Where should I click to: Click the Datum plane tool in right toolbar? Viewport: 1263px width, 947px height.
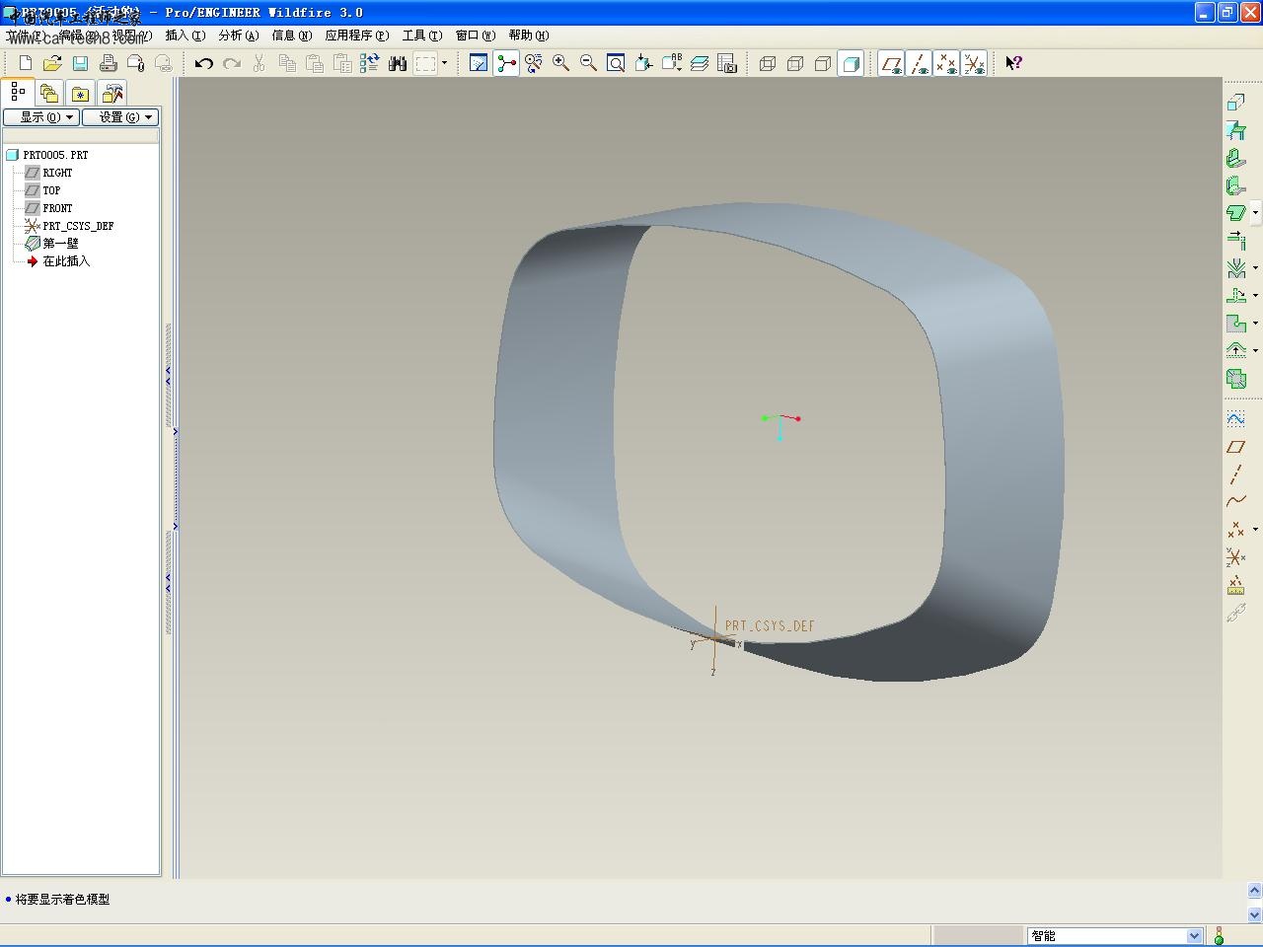point(1235,447)
